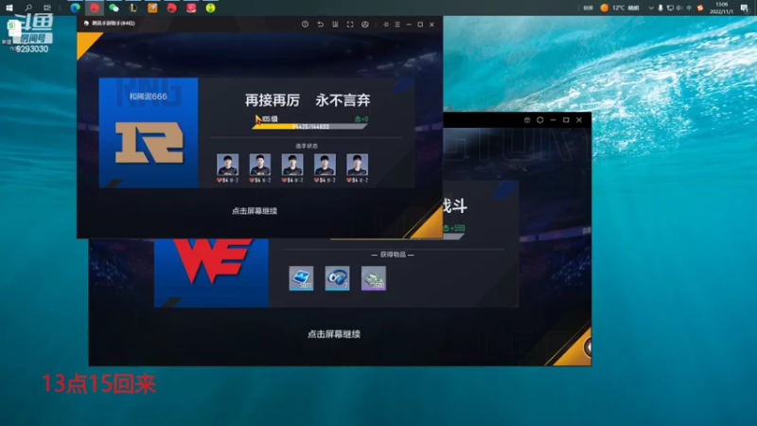This screenshot has width=757, height=426.
Task: Open the Sogou input tray icon
Action: click(700, 8)
